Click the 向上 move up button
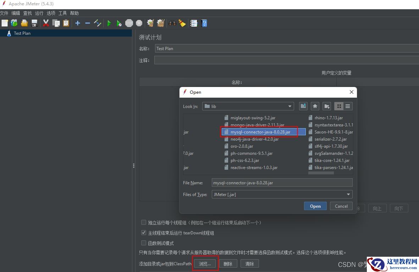Viewport: 419px width, 272px height. [377, 208]
